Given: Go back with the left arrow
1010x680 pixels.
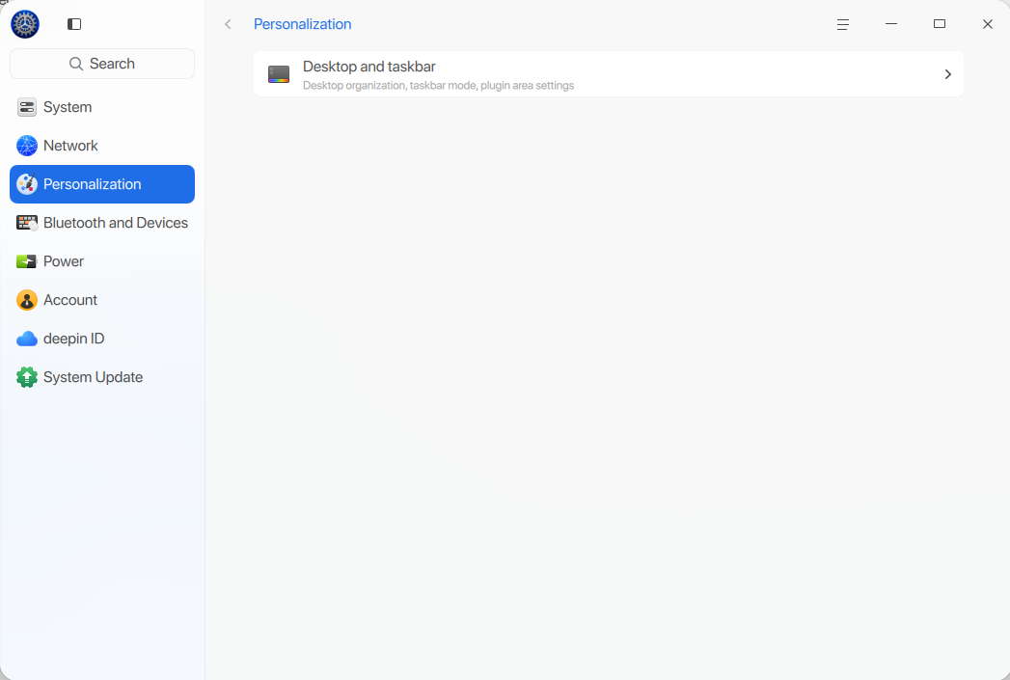Looking at the screenshot, I should tap(228, 24).
